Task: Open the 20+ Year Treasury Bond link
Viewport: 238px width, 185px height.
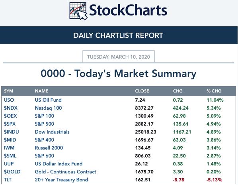Action: [x=61, y=180]
